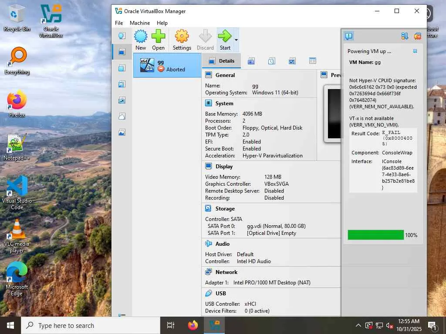Open the Everything desktop shortcut
The height and width of the screenshot is (334, 446).
click(x=17, y=61)
